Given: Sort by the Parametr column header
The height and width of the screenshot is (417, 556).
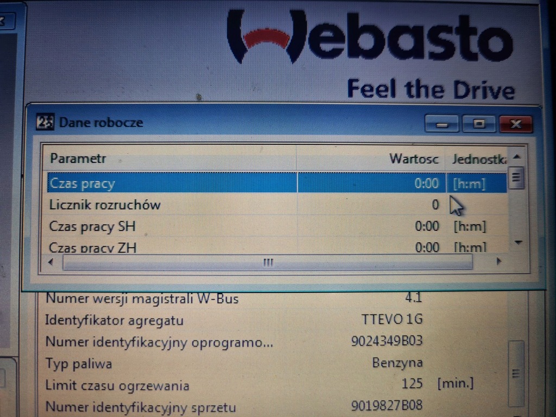Looking at the screenshot, I should pyautogui.click(x=79, y=159).
